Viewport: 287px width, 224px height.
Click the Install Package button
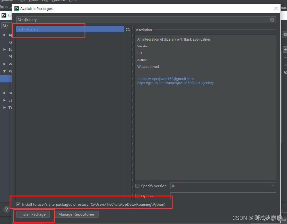click(33, 214)
